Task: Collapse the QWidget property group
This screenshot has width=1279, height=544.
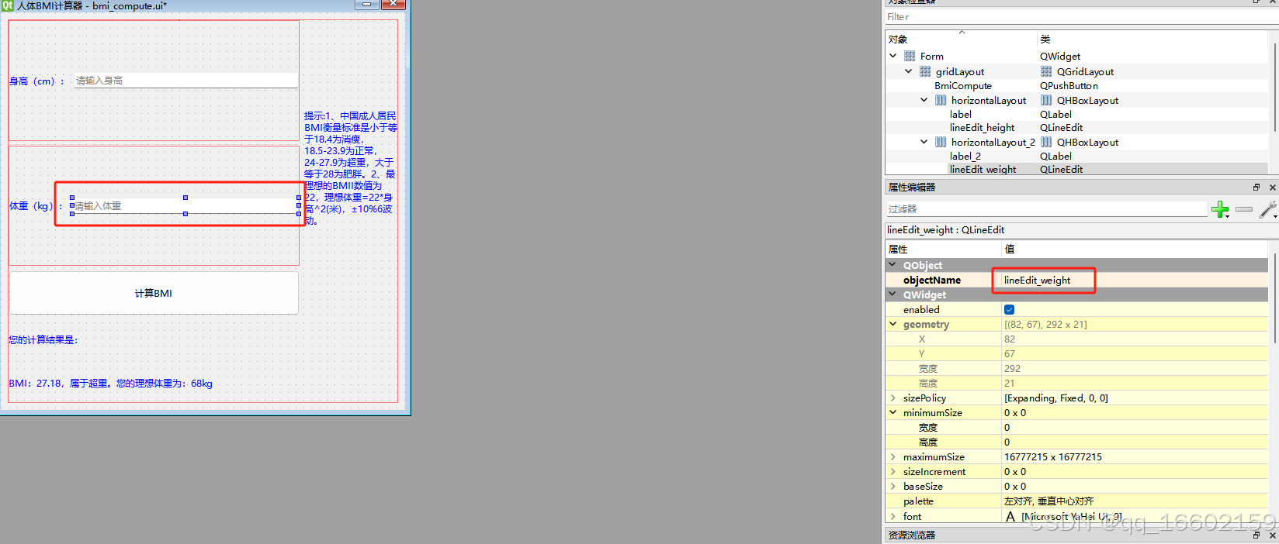Action: tap(893, 294)
